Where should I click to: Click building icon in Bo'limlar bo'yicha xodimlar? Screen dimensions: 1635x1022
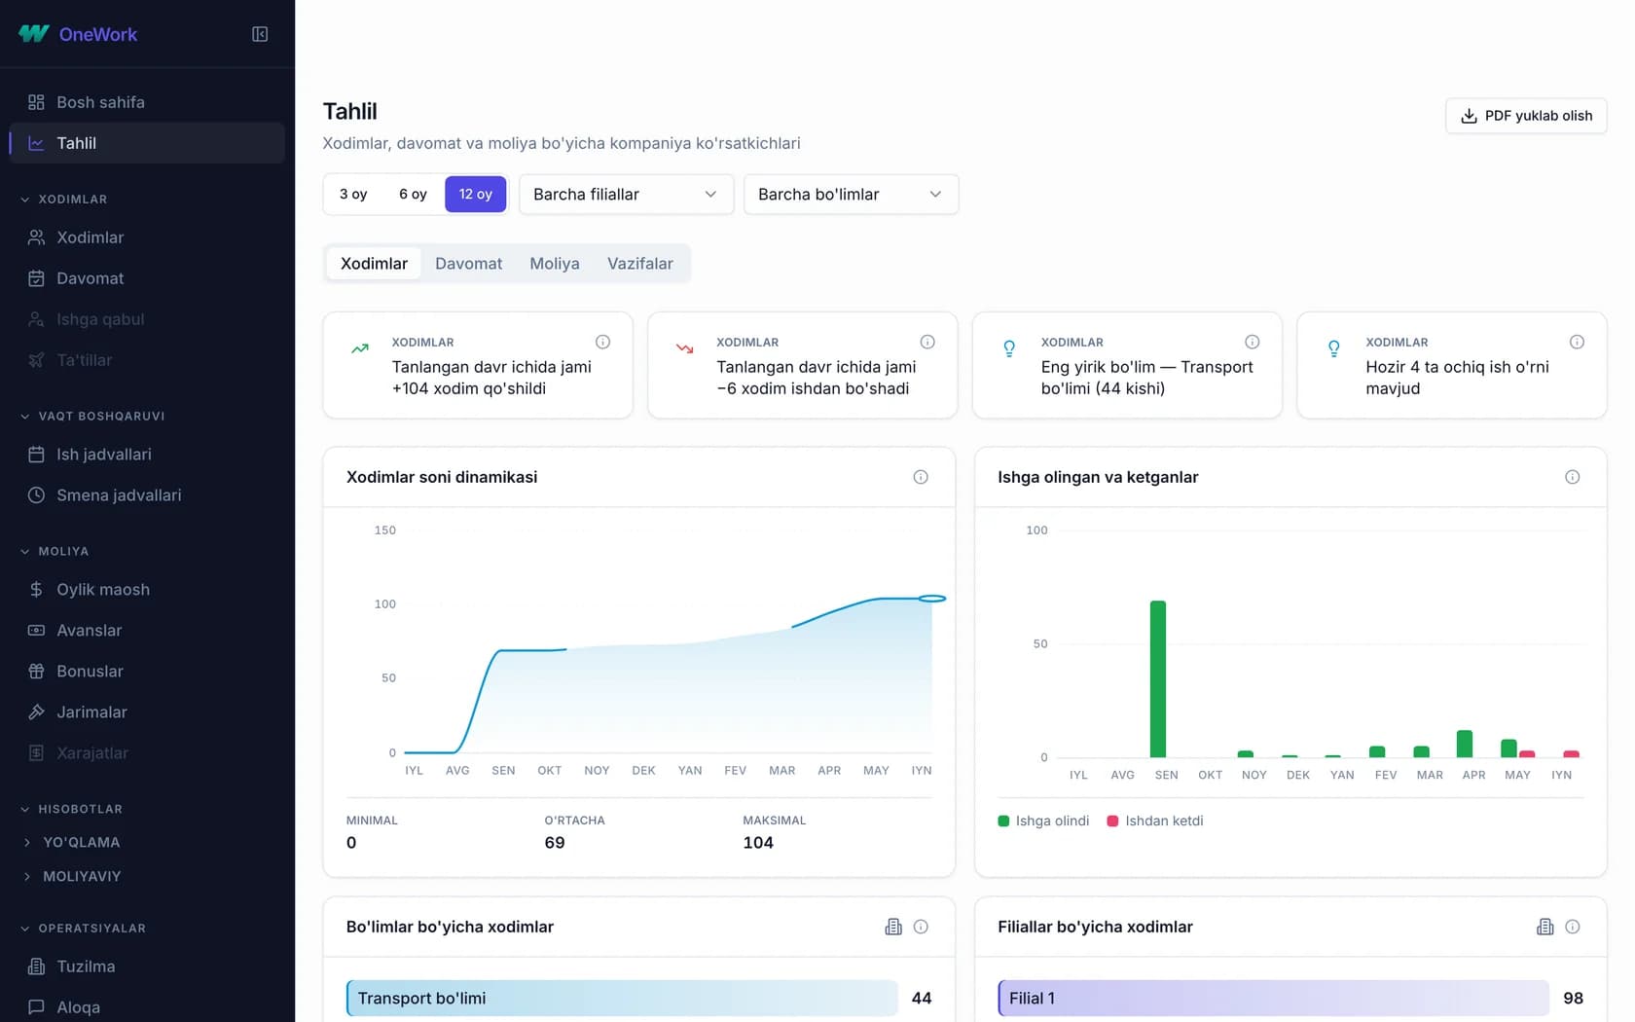click(x=893, y=927)
